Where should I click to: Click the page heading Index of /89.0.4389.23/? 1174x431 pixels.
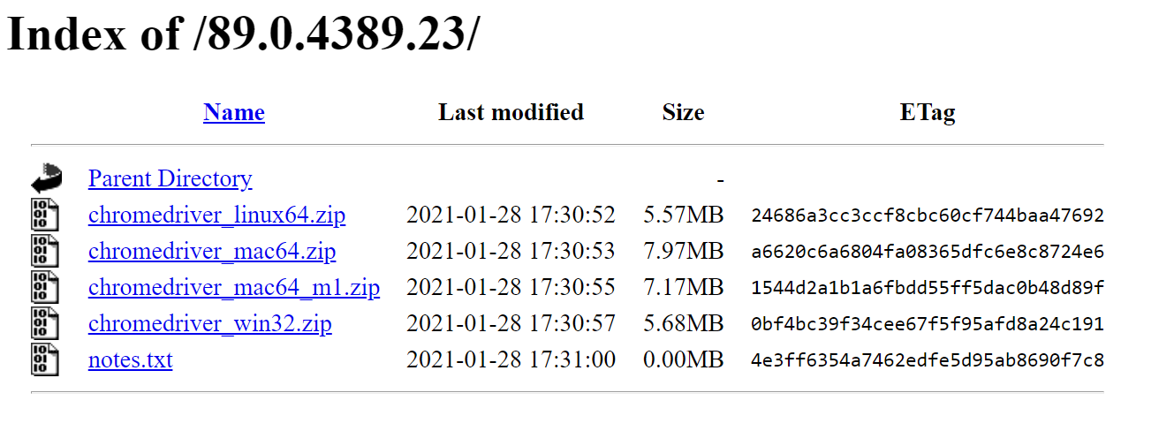click(x=245, y=35)
